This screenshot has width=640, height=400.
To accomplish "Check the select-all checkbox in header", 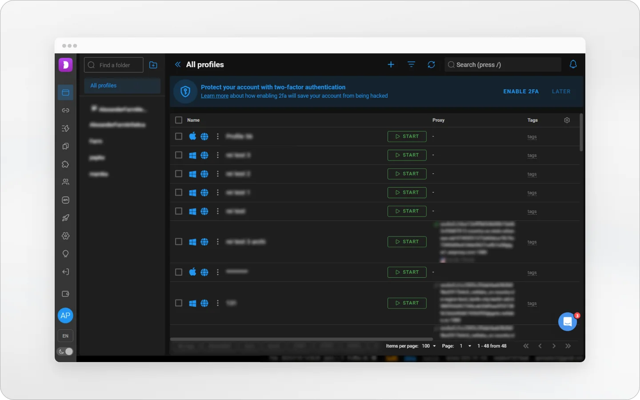I will click(179, 120).
